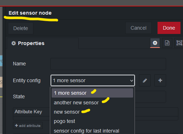The image size is (183, 134).
Task: Click the gear icon beside Properties heading
Action: click(x=14, y=43)
